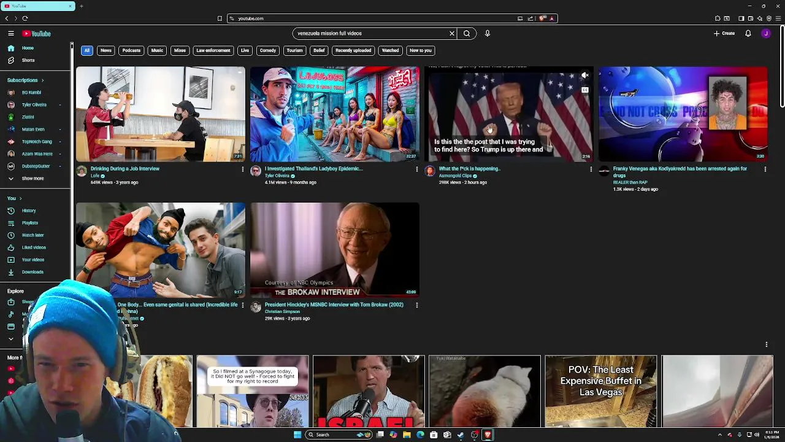Click the browser Back arrow
This screenshot has width=785, height=442.
pos(7,18)
